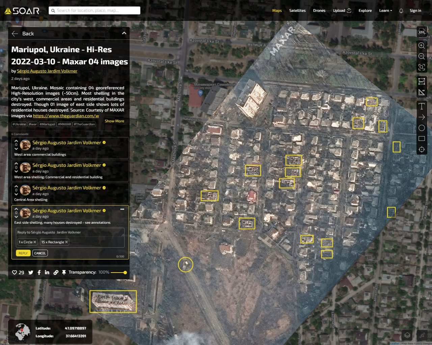Upvote the 'Central Area shelling' comment
This screenshot has height=345, width=432.
16,186
